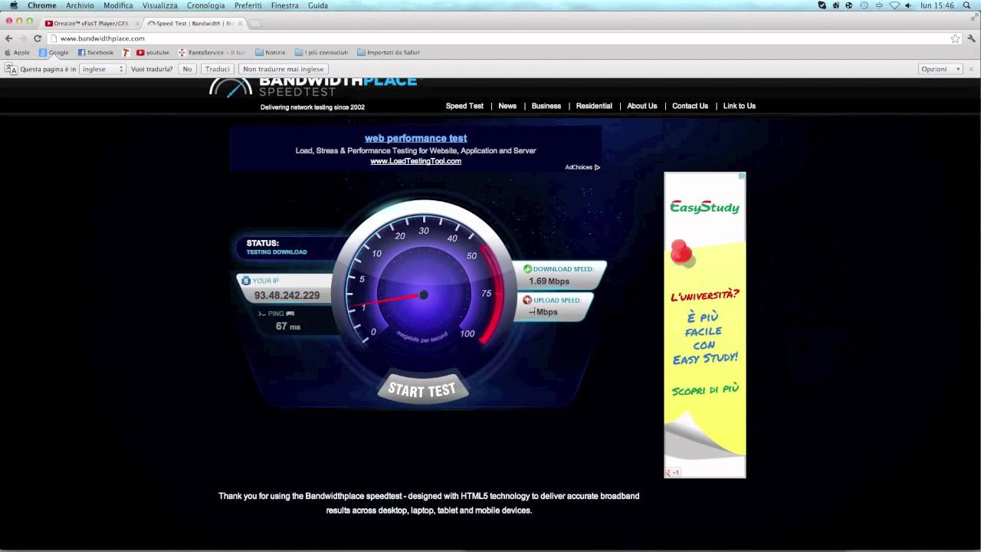The width and height of the screenshot is (981, 552).
Task: Open the Preferiti menu
Action: click(248, 5)
